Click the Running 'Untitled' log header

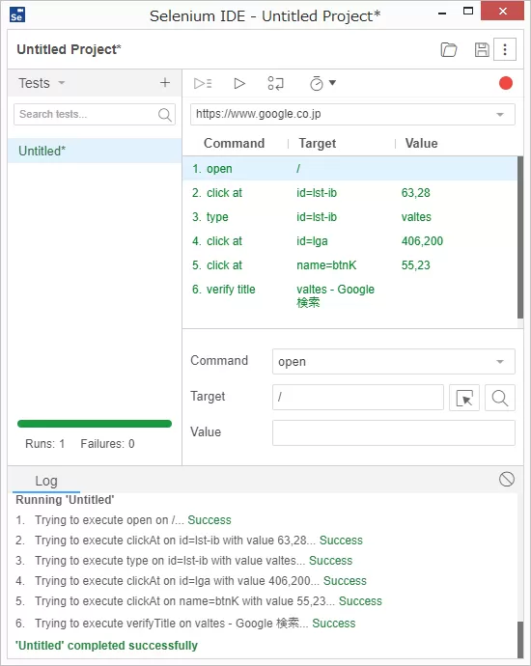click(x=65, y=500)
